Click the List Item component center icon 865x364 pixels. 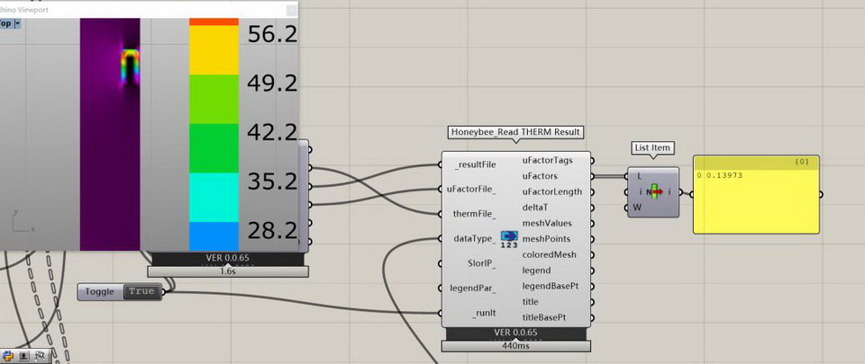click(655, 191)
